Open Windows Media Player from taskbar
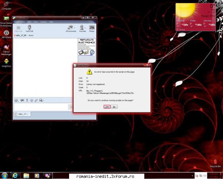The width and height of the screenshot is (223, 179). [x=37, y=176]
